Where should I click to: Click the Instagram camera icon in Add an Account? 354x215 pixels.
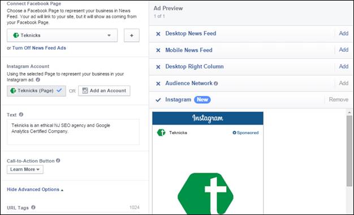pyautogui.click(x=85, y=91)
